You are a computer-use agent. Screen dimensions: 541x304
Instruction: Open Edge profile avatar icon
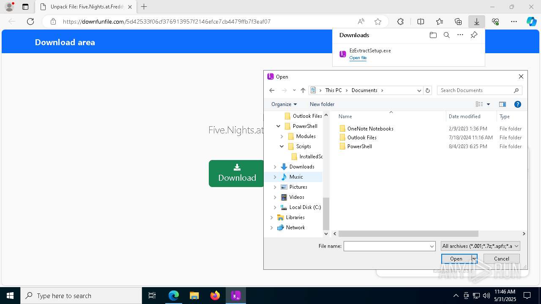pos(9,7)
